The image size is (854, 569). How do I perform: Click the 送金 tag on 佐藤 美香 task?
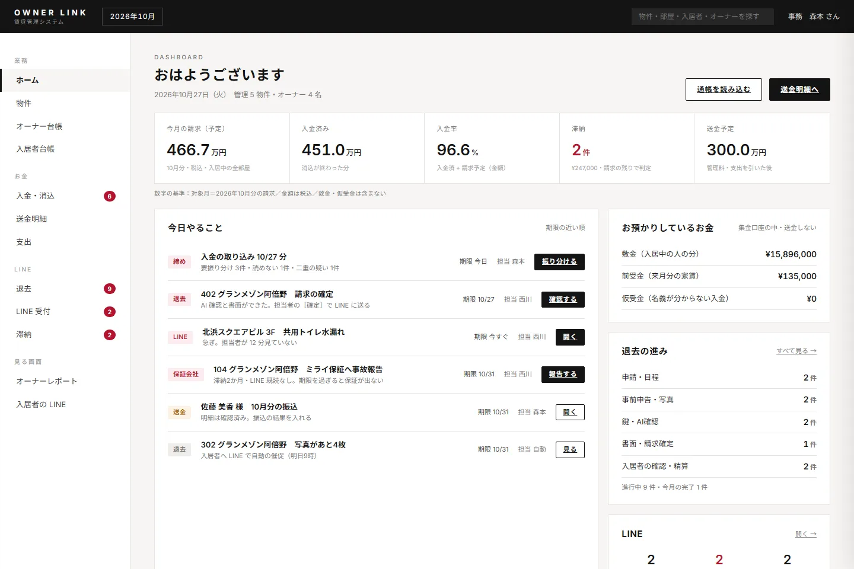point(179,412)
